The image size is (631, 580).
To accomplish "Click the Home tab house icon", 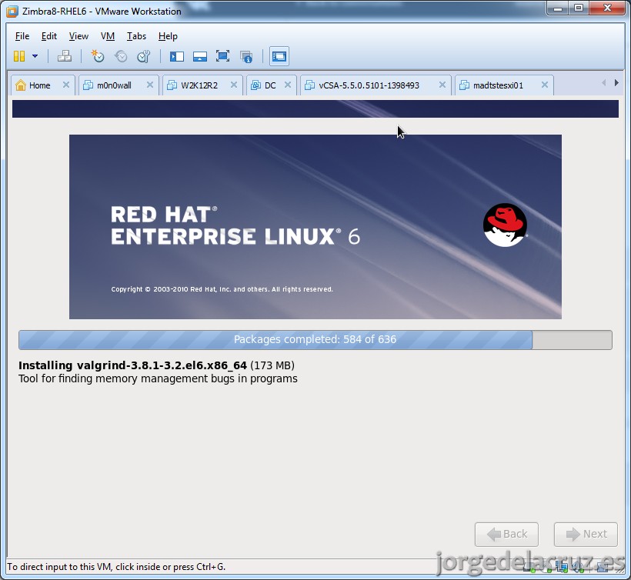I will click(x=21, y=85).
